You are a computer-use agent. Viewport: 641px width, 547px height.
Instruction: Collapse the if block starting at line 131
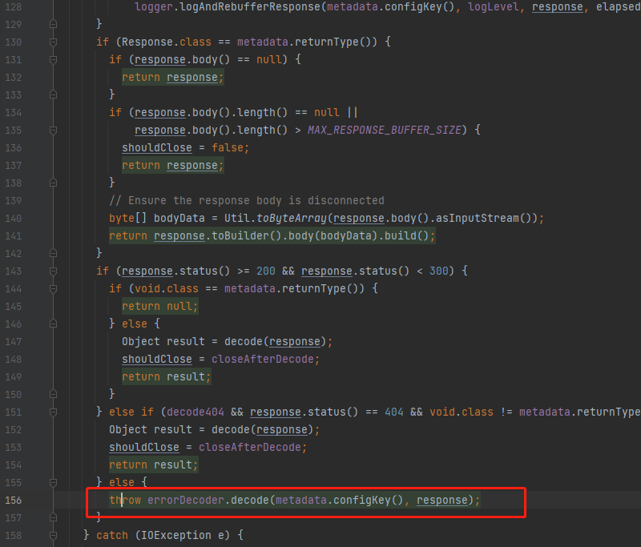(52, 59)
